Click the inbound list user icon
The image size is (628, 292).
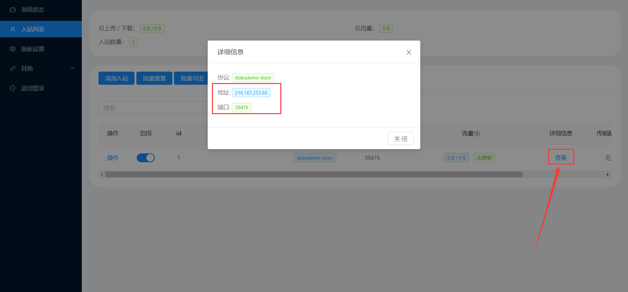click(13, 29)
